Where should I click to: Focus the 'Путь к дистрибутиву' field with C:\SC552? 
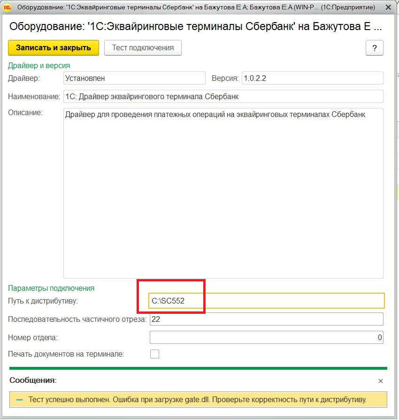pyautogui.click(x=267, y=301)
